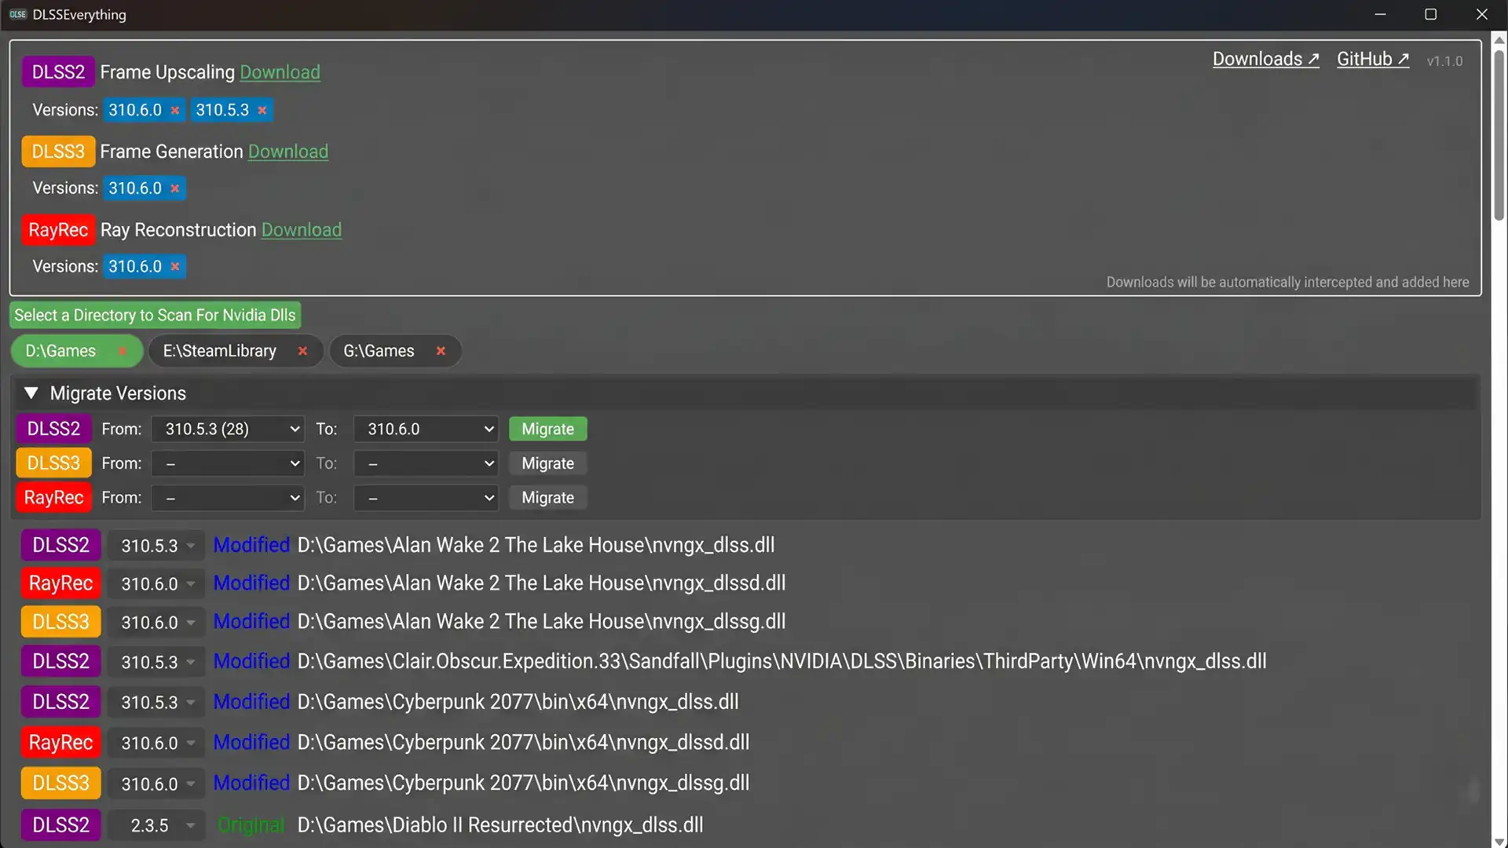Open the Downloads external link
The image size is (1508, 848).
click(x=1265, y=60)
